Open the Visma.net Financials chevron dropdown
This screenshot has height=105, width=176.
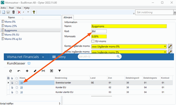coord(43,57)
